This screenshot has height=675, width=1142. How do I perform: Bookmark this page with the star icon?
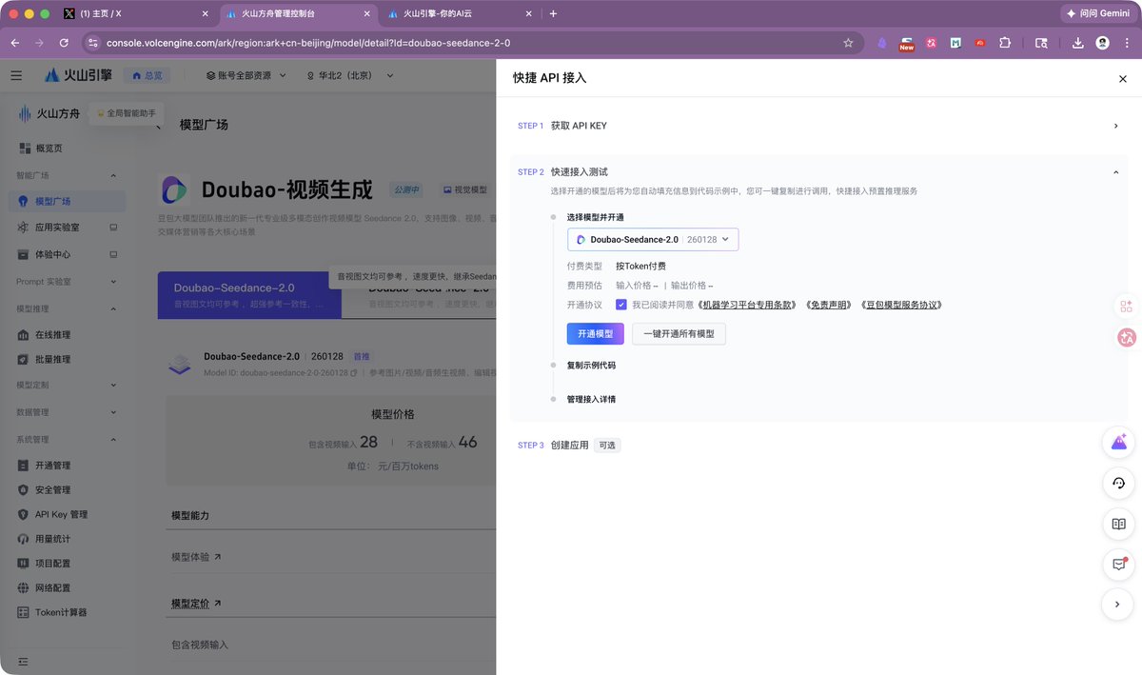(x=848, y=43)
